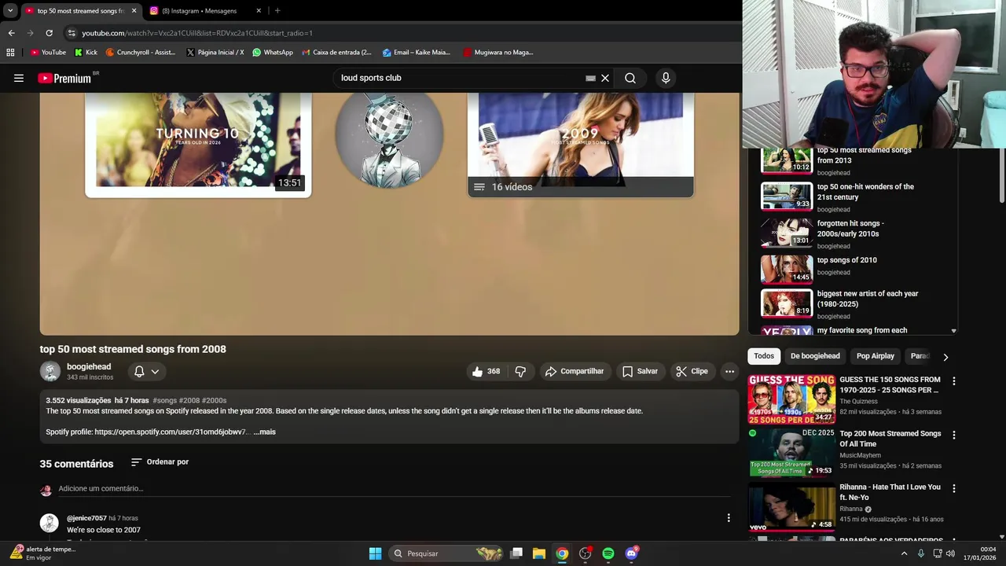This screenshot has height=566, width=1006.
Task: Toggle notification bell for boogiehead
Action: pyautogui.click(x=139, y=371)
